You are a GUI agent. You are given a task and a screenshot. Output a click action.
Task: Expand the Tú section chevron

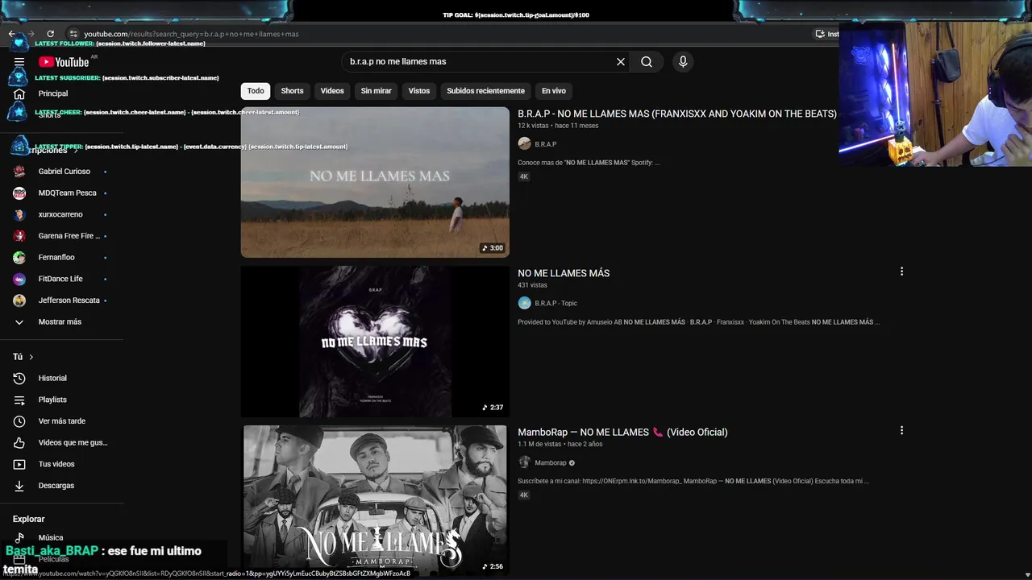(x=31, y=357)
